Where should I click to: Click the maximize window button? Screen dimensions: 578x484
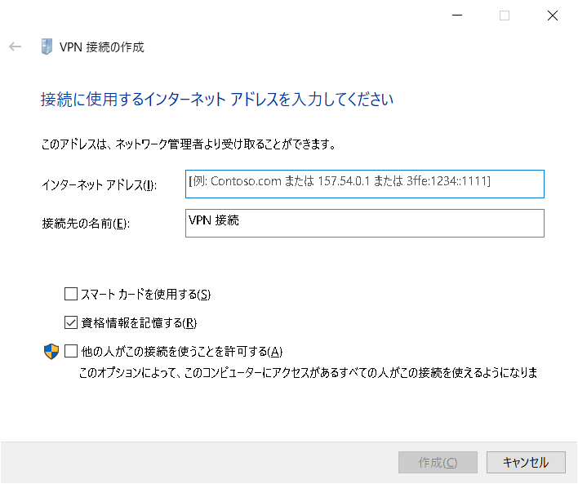[505, 16]
